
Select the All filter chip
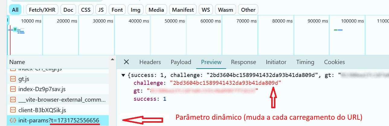15,10
